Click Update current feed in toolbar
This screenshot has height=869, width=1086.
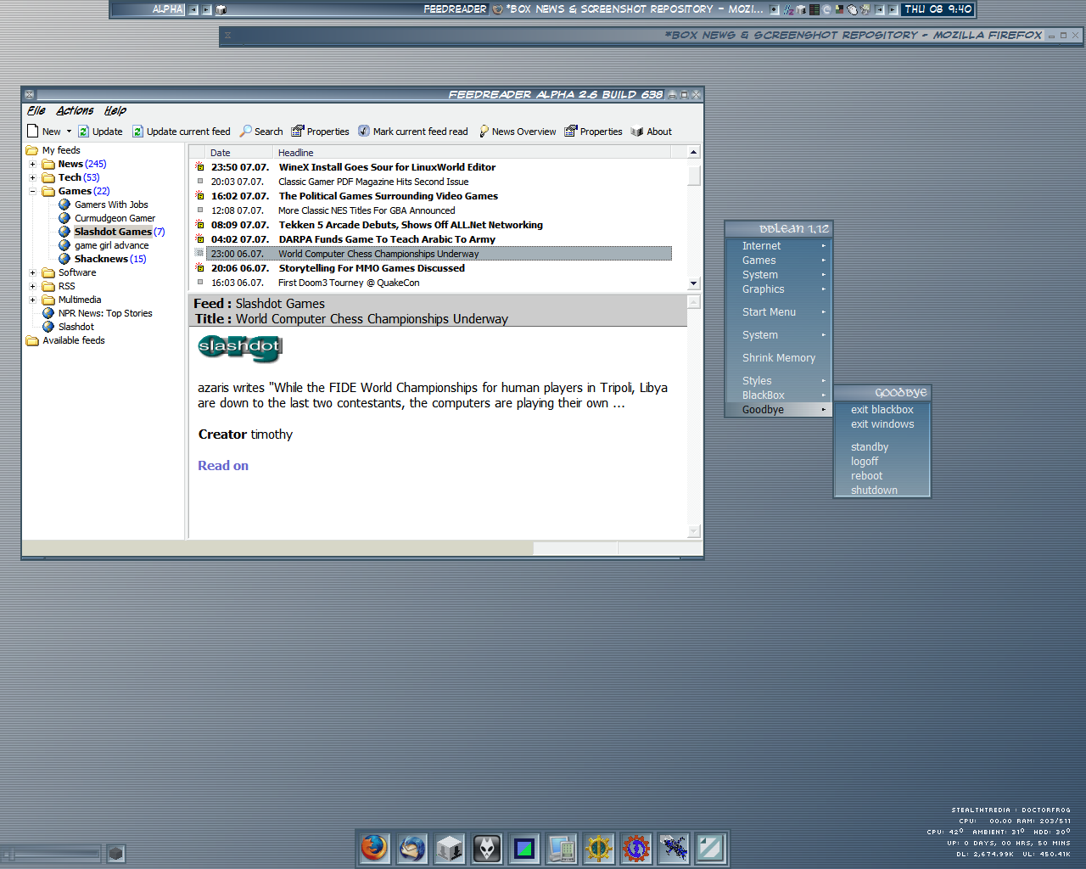point(181,132)
